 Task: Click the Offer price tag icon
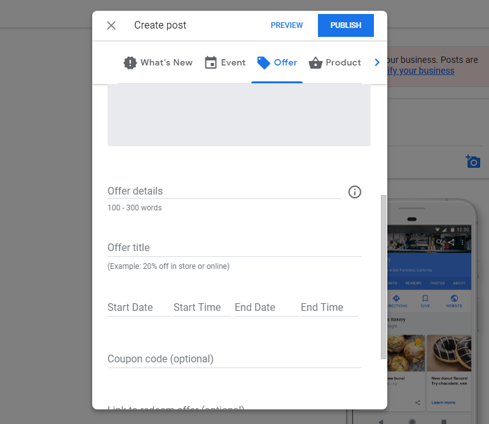tap(263, 63)
